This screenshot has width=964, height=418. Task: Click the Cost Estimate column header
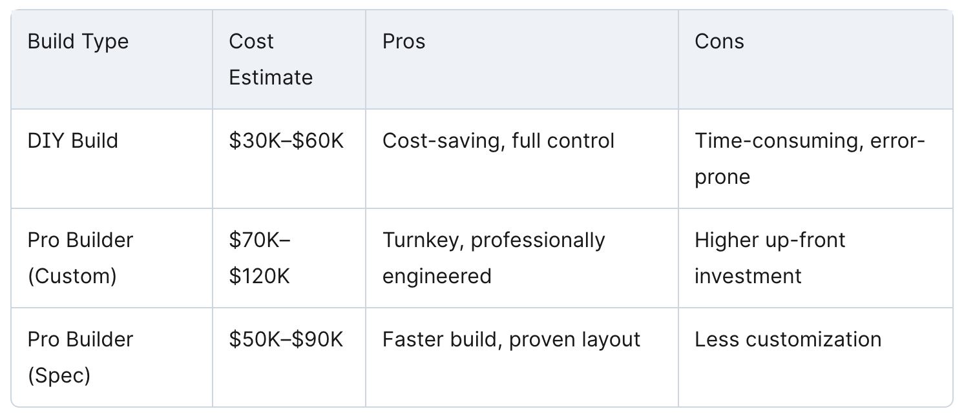[270, 59]
